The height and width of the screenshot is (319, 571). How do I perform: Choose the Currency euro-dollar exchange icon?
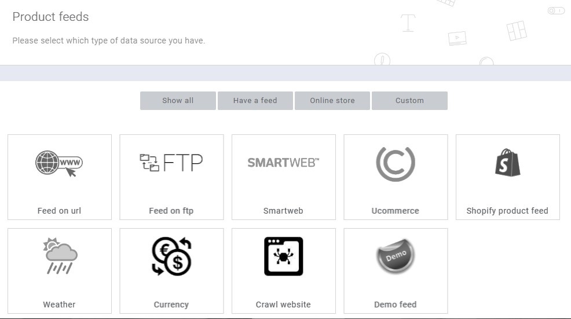171,256
